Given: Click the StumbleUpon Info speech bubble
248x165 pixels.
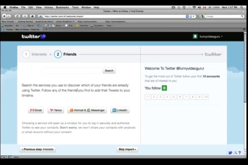Looking at the screenshot, I should point(69,26).
